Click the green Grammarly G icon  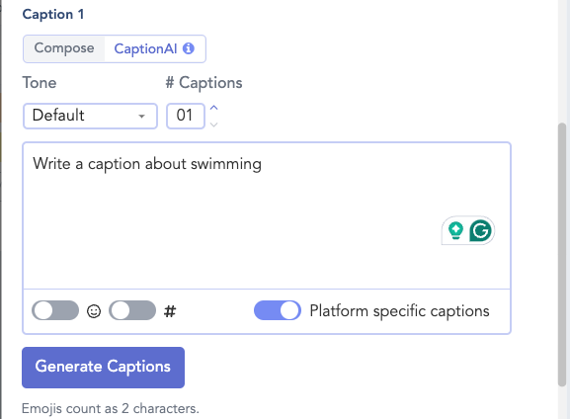click(x=480, y=230)
